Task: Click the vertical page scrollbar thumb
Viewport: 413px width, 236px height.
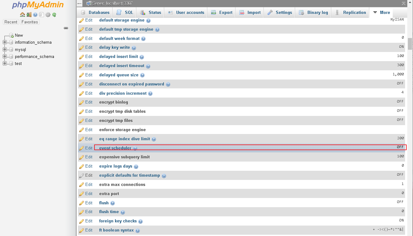Action: [x=410, y=44]
